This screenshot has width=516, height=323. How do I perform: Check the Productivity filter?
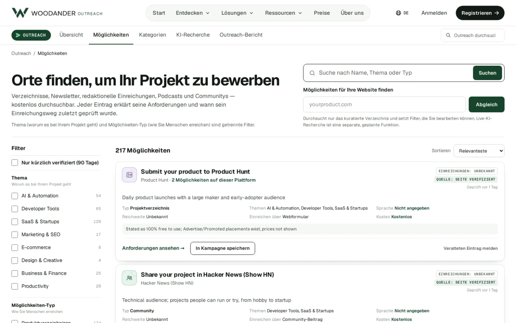click(x=15, y=286)
